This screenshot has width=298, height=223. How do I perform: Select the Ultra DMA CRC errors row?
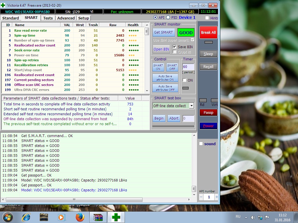tap(73, 89)
